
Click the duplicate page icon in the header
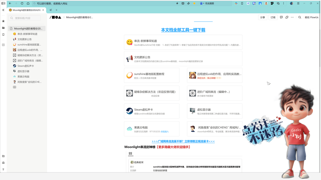[287, 17]
